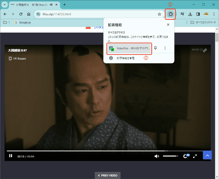Mute the tab via speaker icon
The height and width of the screenshot is (179, 219).
[x=51, y=5]
